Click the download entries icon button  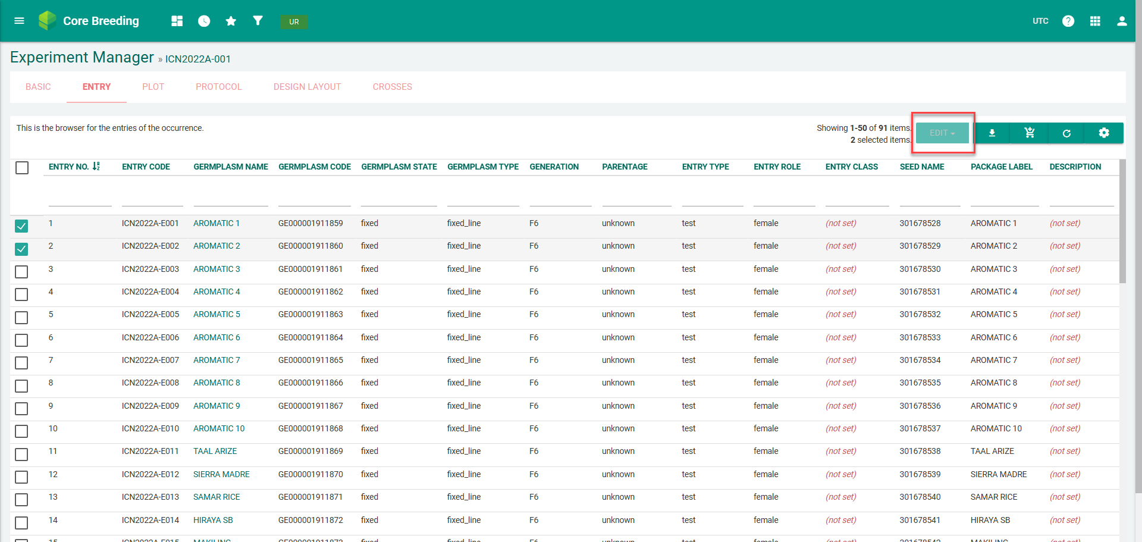[x=992, y=133]
